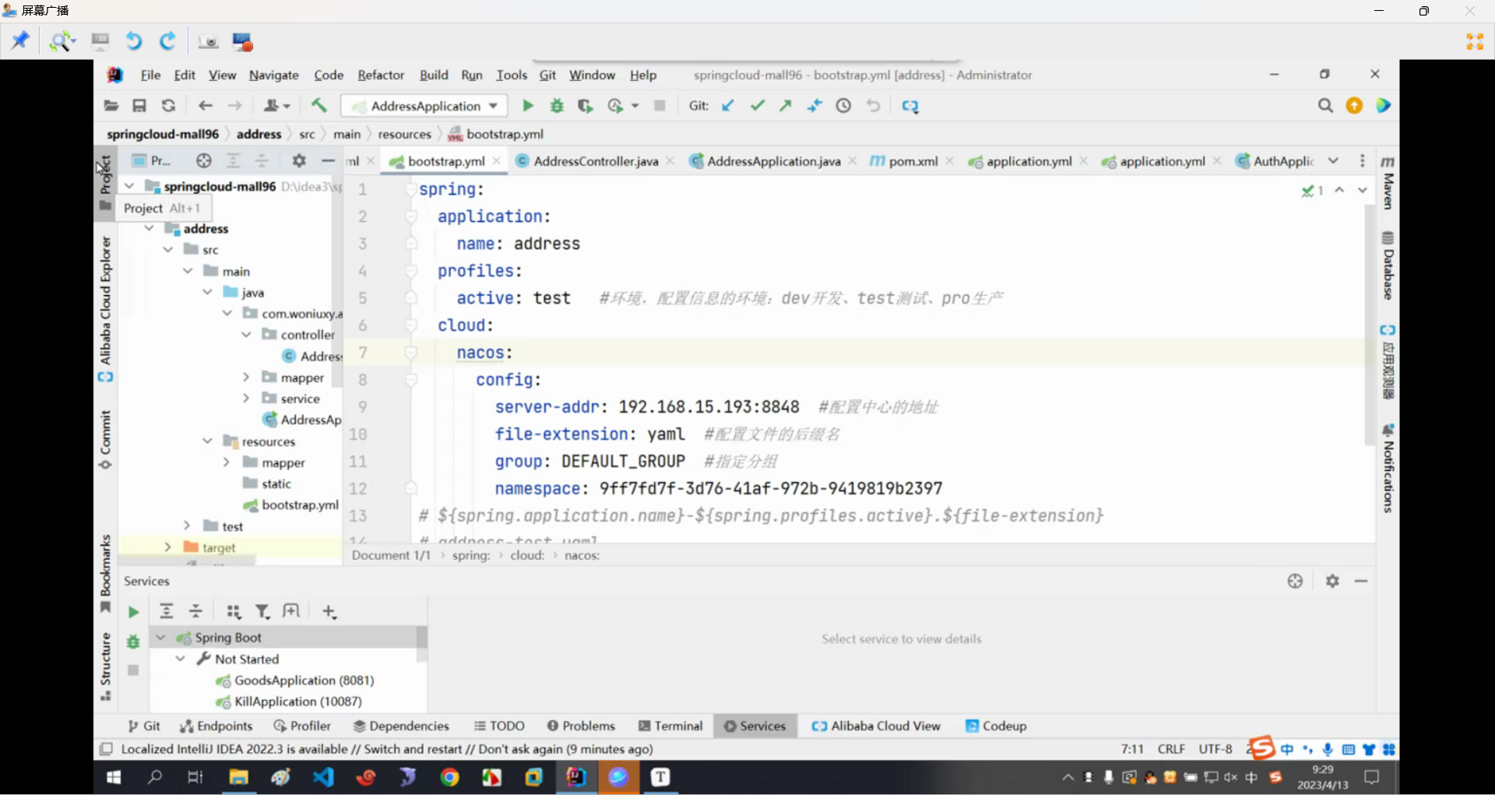Click the green Run button in toolbar
The height and width of the screenshot is (795, 1495).
[527, 106]
